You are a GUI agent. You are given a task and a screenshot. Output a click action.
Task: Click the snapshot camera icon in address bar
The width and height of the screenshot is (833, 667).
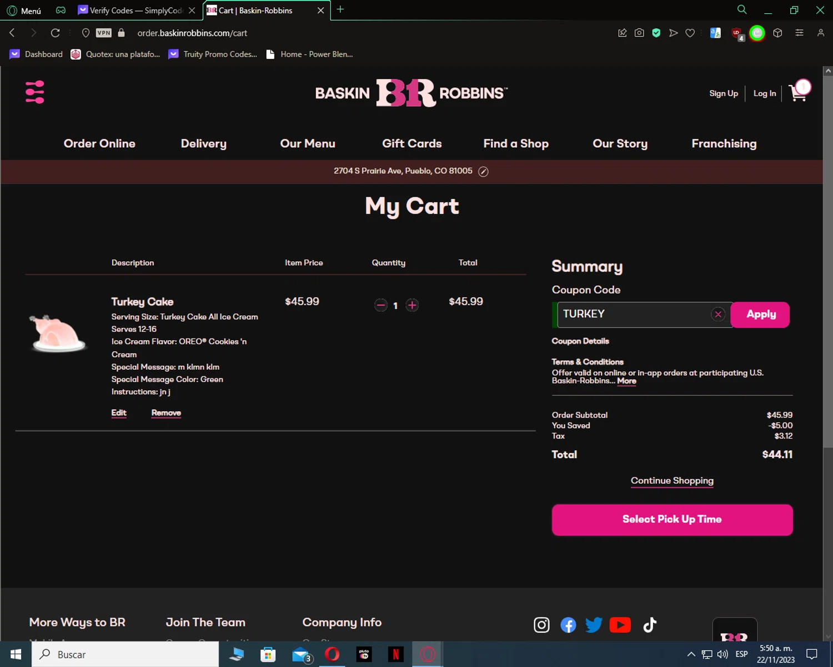(639, 33)
